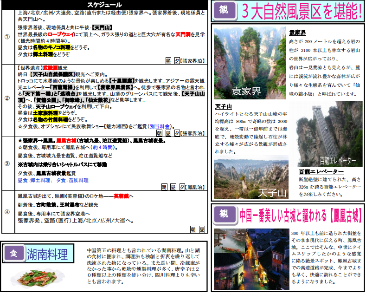
Task: Click the red ロープウェイ text in day ①
Action: point(61,34)
